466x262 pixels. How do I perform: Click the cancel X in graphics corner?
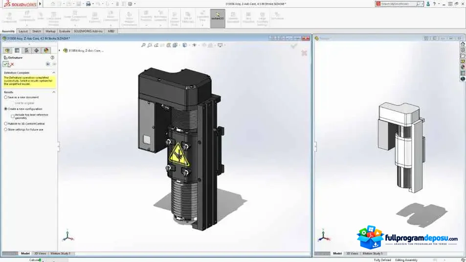pos(304,53)
